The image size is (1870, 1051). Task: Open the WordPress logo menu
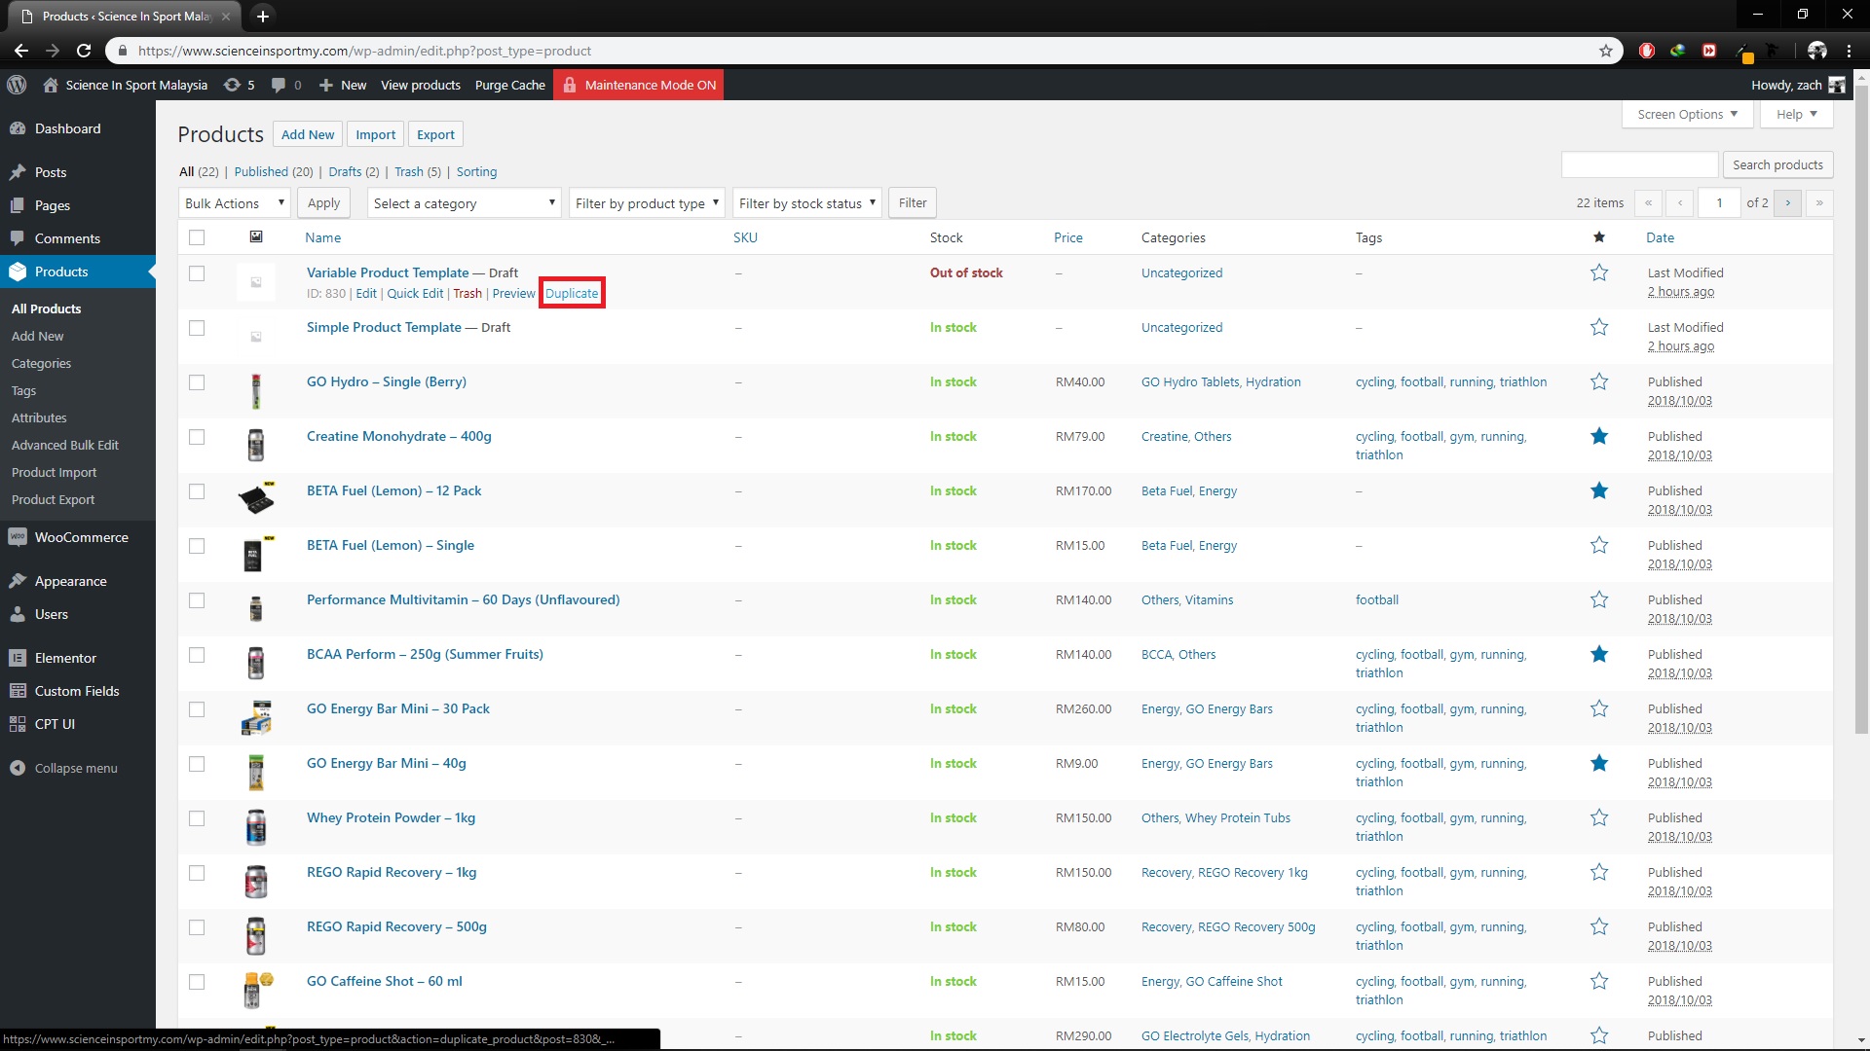click(17, 85)
